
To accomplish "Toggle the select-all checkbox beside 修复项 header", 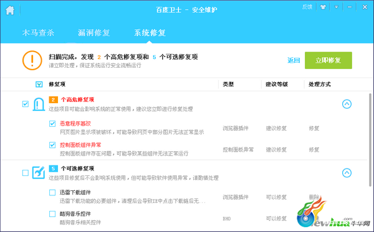I will pos(39,84).
